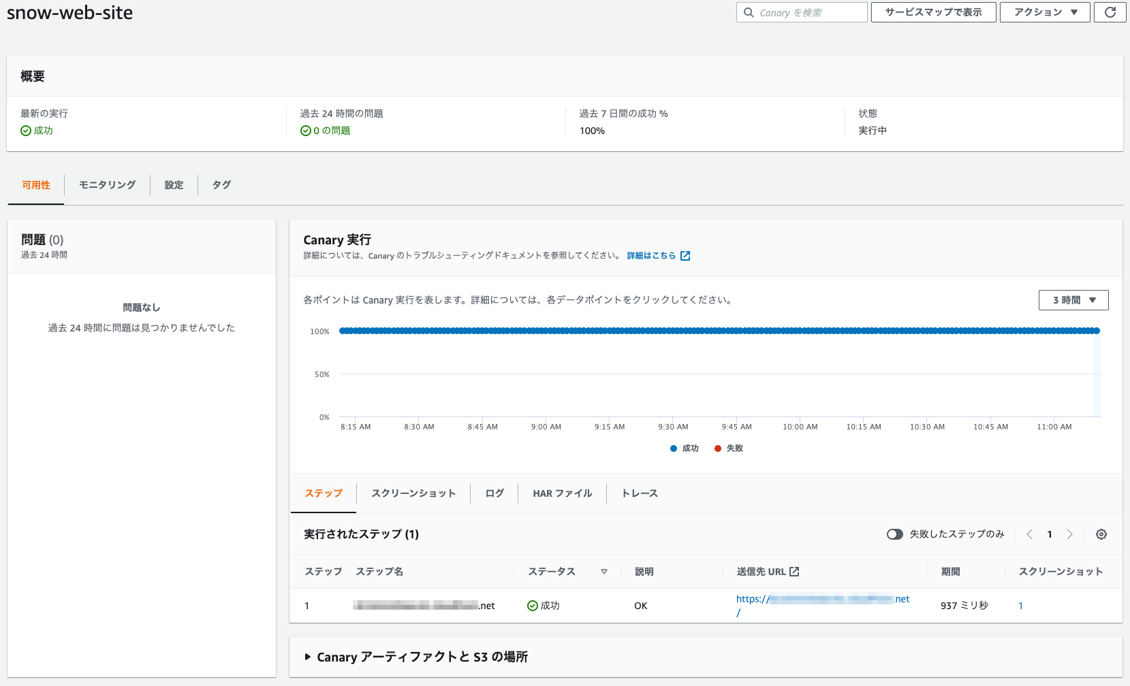This screenshot has height=686, width=1130.
Task: Click external link icon beside 送信先 URL
Action: coord(794,572)
